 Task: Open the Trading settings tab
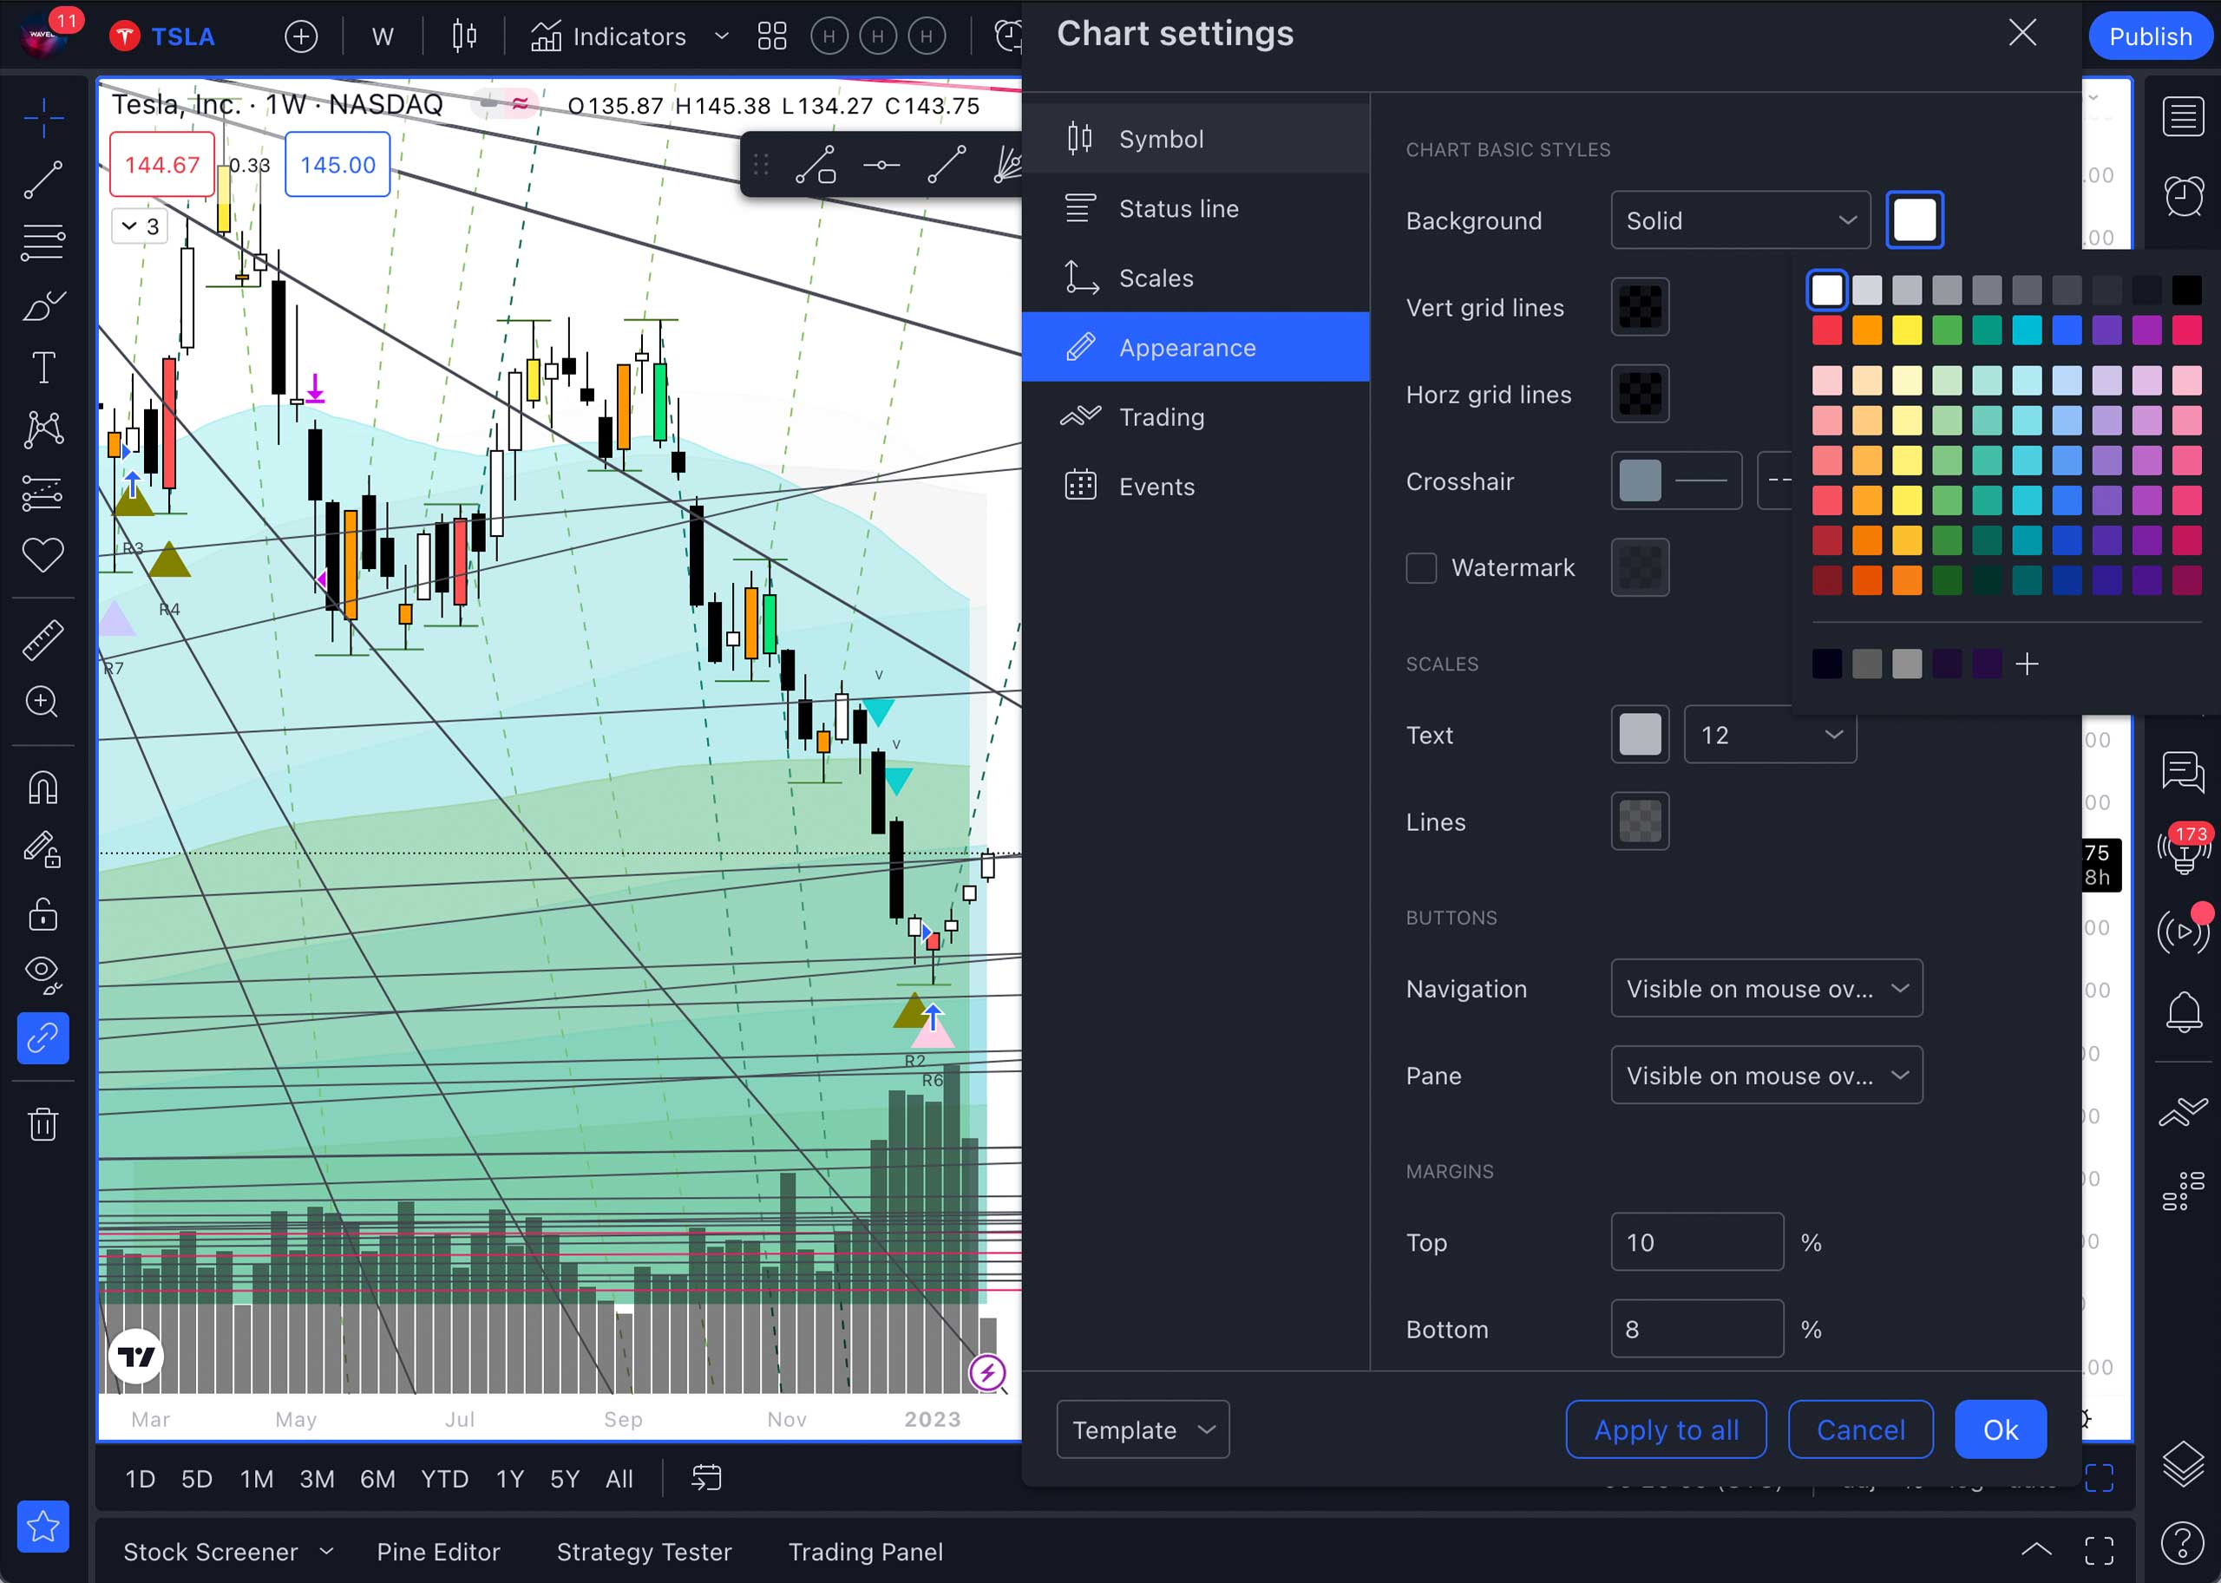[1196, 416]
